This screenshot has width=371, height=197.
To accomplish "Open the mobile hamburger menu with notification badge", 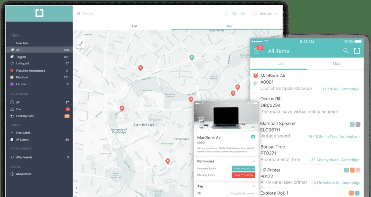I will point(257,51).
